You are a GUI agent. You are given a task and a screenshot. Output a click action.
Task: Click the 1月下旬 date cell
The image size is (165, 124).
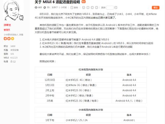pos(50,120)
